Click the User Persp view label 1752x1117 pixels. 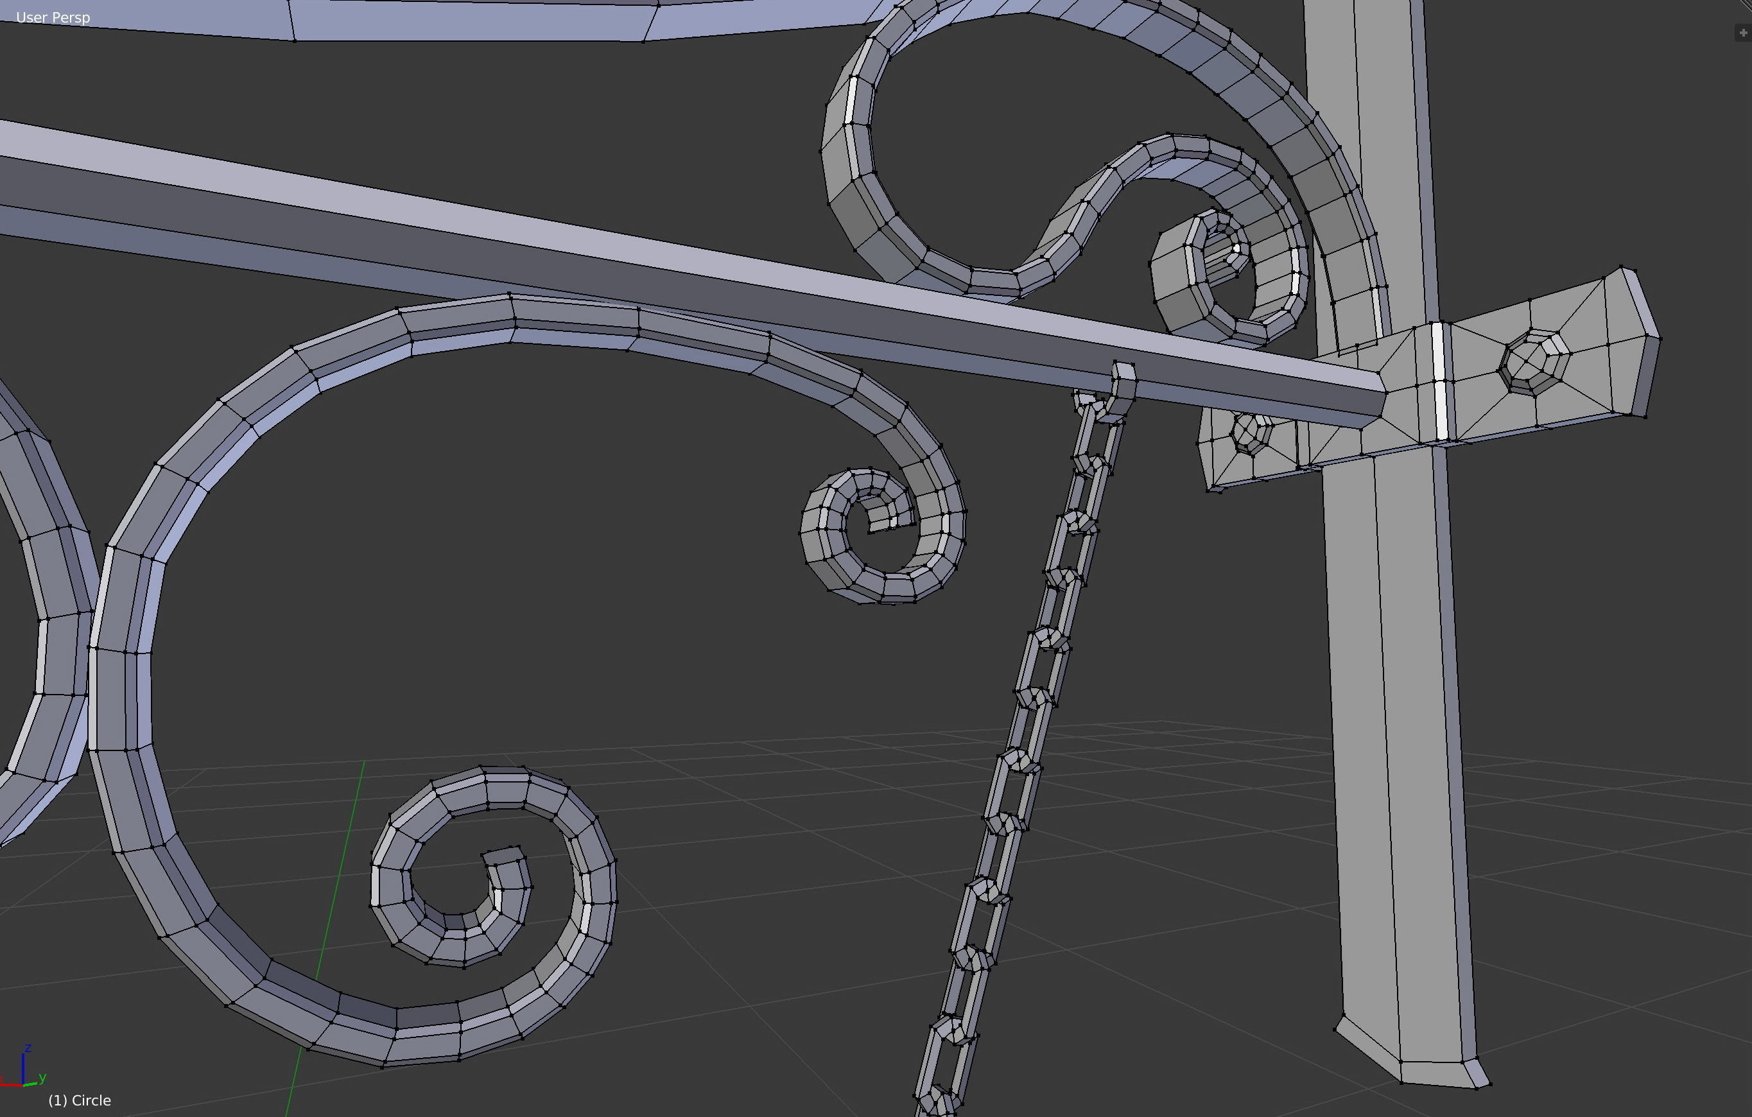(53, 17)
